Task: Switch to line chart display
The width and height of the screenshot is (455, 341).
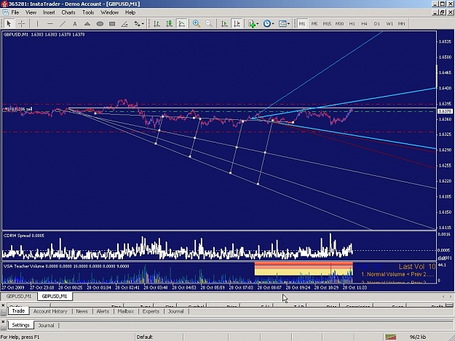Action: [182, 24]
